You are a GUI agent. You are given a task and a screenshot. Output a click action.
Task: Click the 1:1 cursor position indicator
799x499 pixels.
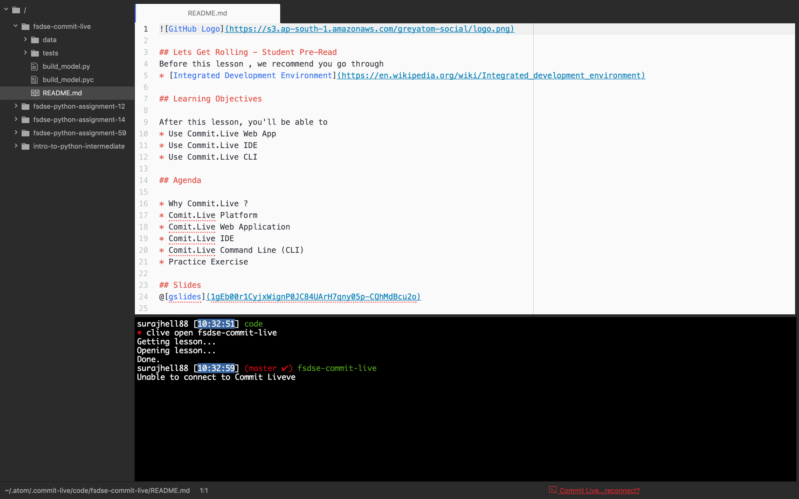click(204, 490)
